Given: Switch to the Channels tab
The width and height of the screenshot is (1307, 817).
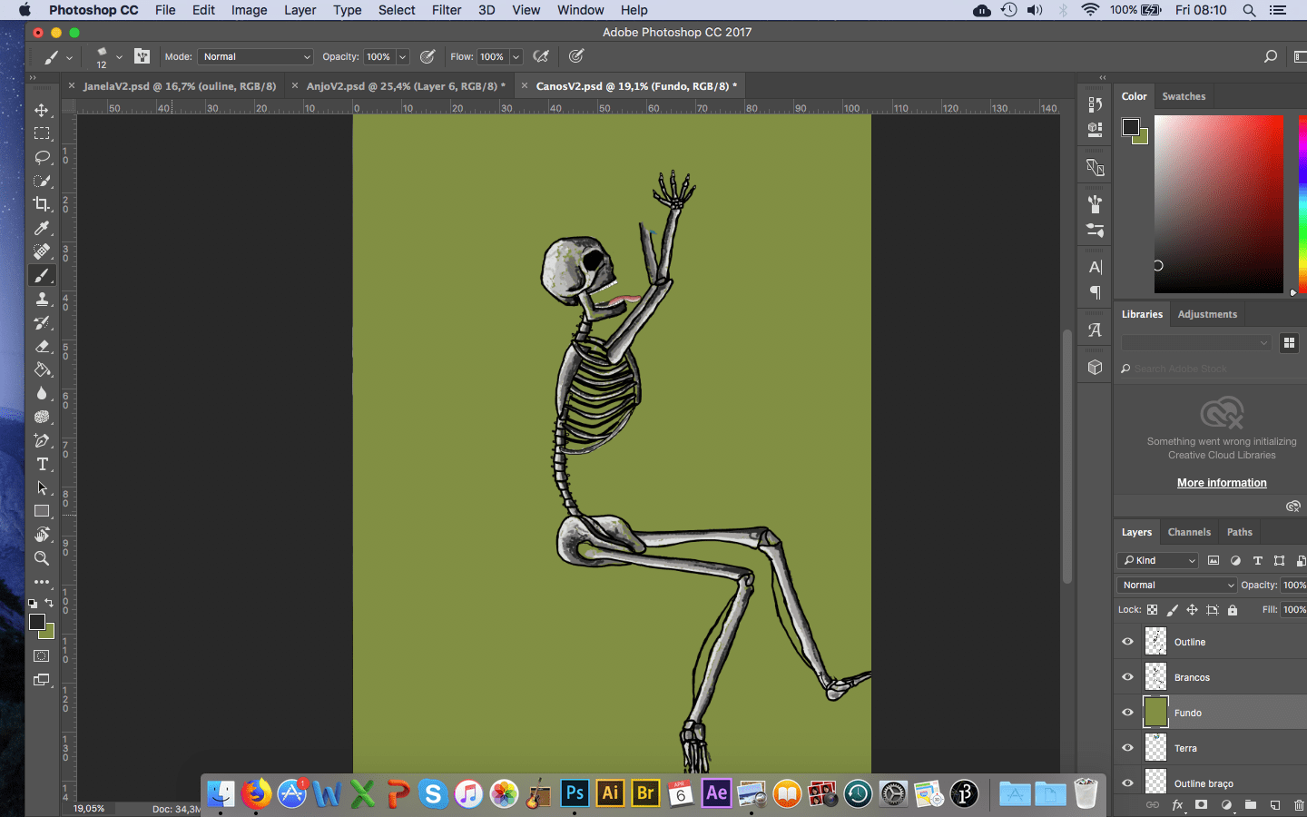Looking at the screenshot, I should pyautogui.click(x=1189, y=532).
